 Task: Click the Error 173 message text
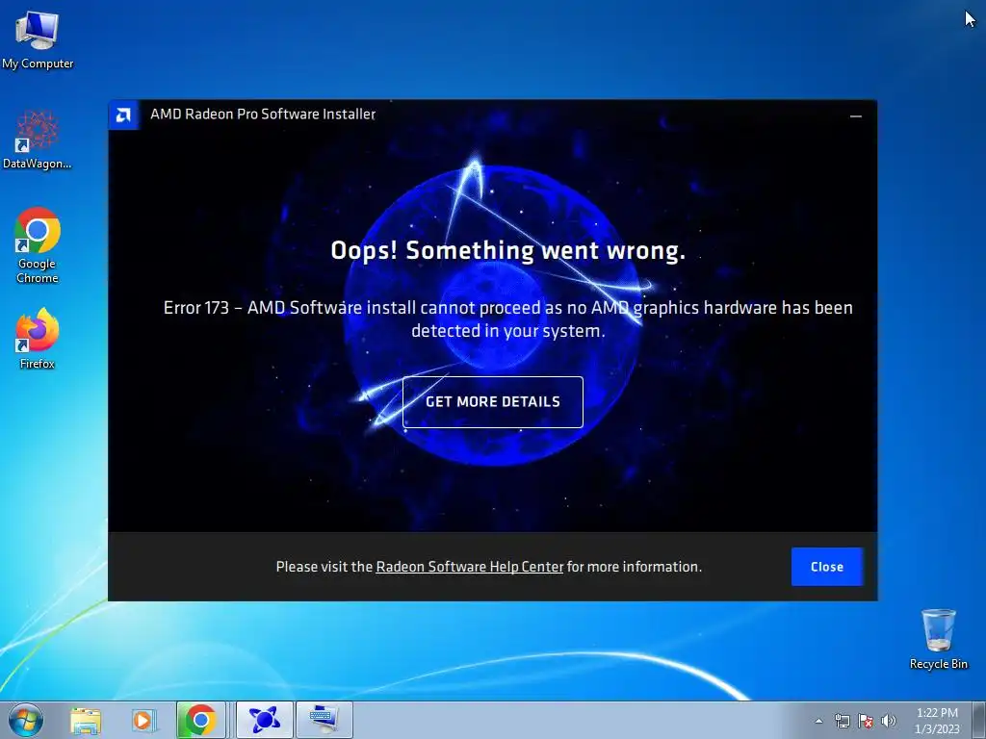pyautogui.click(x=508, y=319)
